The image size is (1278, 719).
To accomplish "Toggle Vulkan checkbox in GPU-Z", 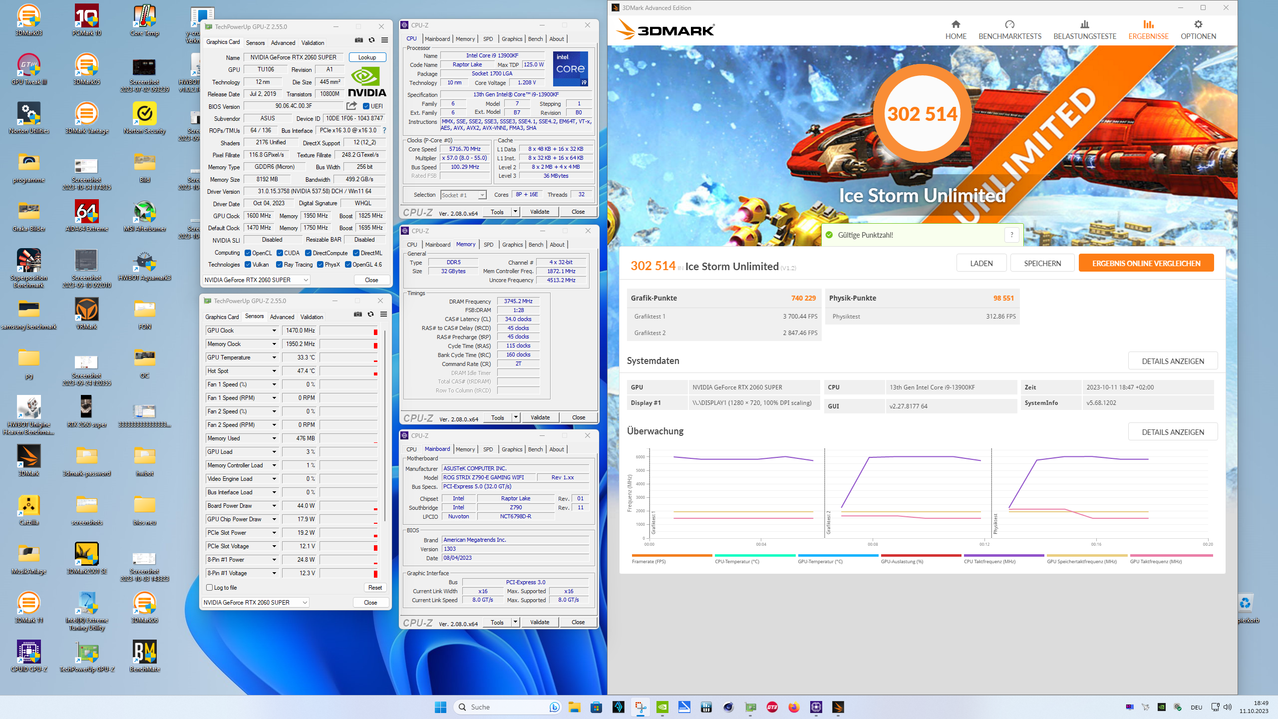I will (x=248, y=265).
